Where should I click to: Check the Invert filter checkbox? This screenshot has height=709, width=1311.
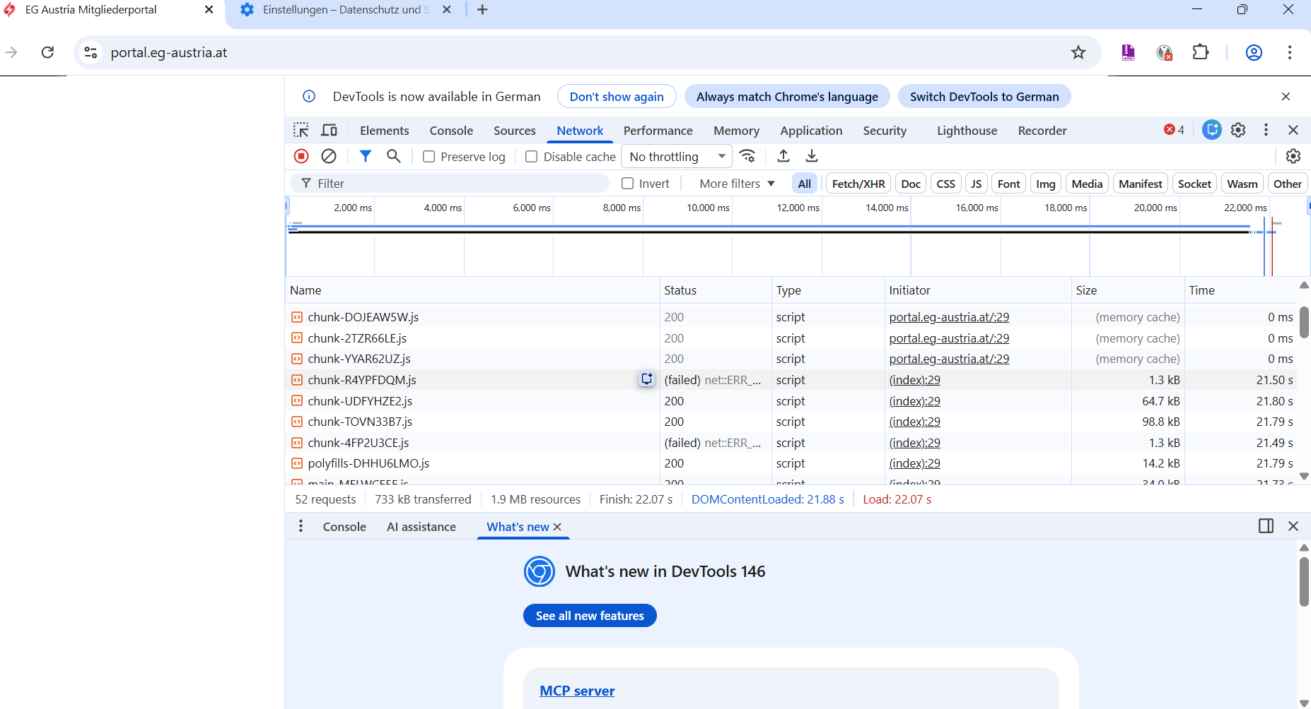[627, 184]
